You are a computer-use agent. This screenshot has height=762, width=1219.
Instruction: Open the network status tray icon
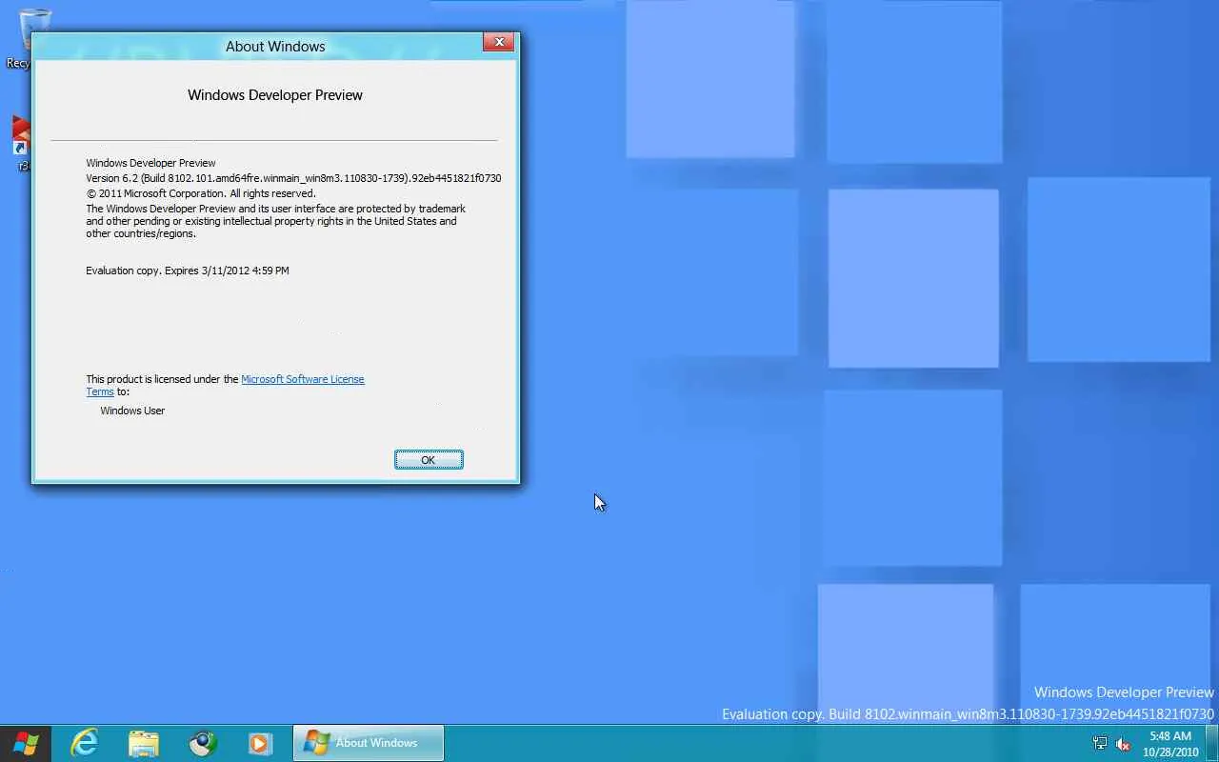1100,744
